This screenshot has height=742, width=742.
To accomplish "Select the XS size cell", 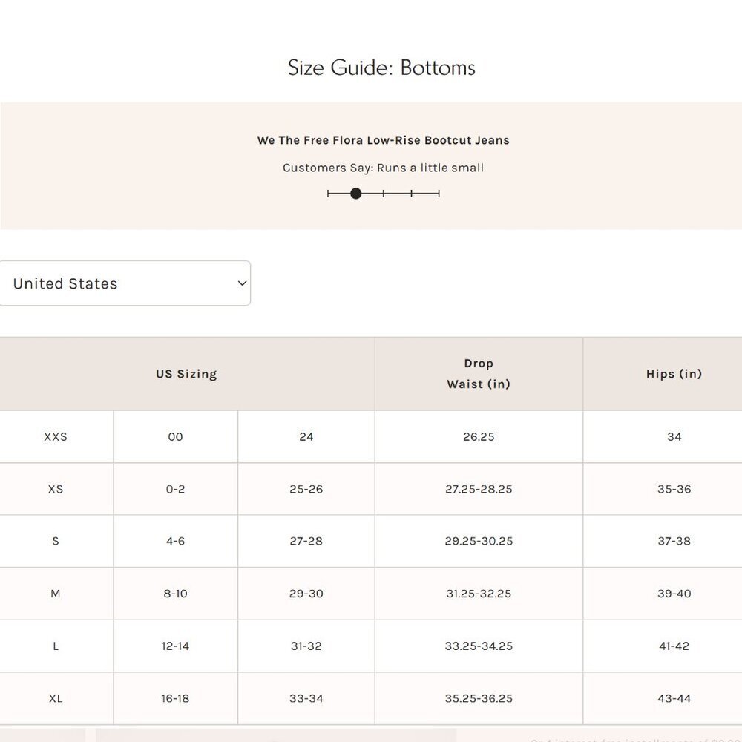I will pos(56,489).
